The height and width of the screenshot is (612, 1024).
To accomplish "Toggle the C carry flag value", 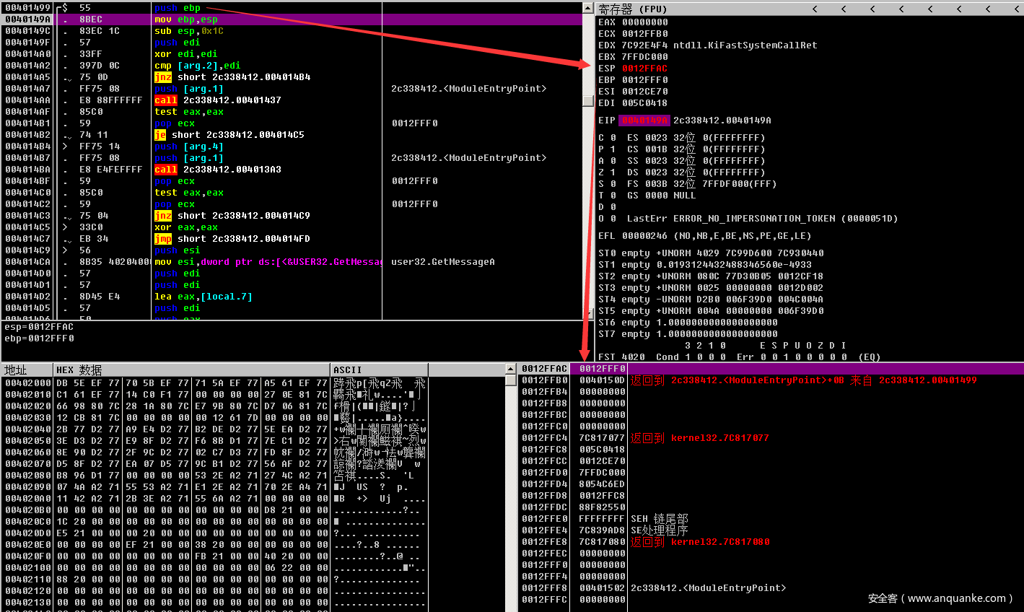I will 613,138.
